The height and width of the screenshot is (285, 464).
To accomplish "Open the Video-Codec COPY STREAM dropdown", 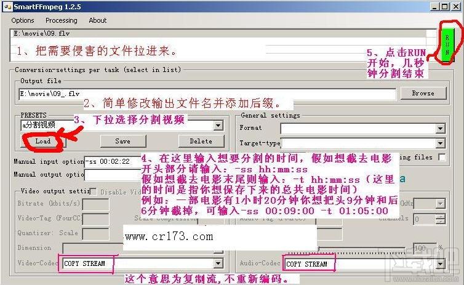I will pyautogui.click(x=218, y=263).
